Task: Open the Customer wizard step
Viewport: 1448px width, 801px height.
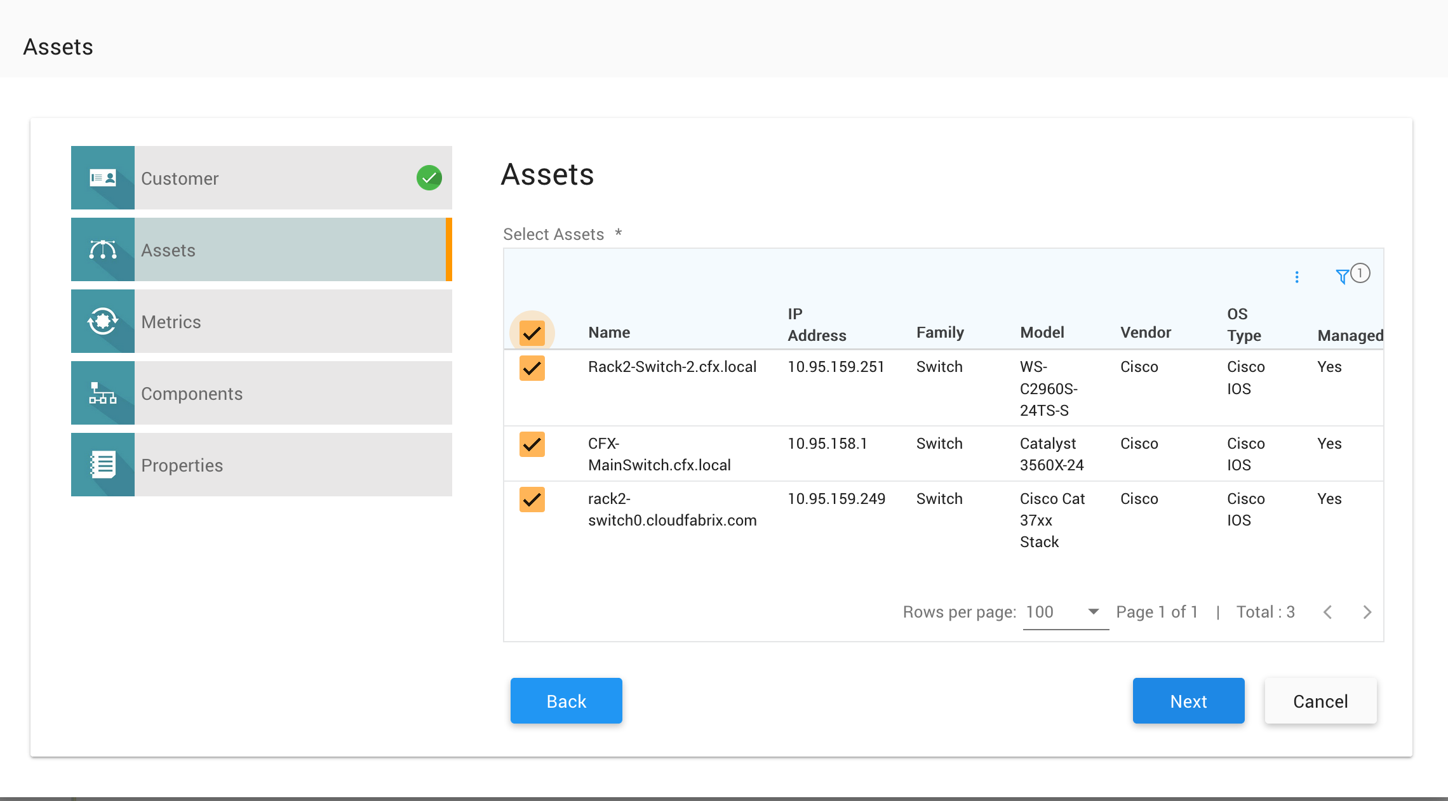Action: (262, 178)
